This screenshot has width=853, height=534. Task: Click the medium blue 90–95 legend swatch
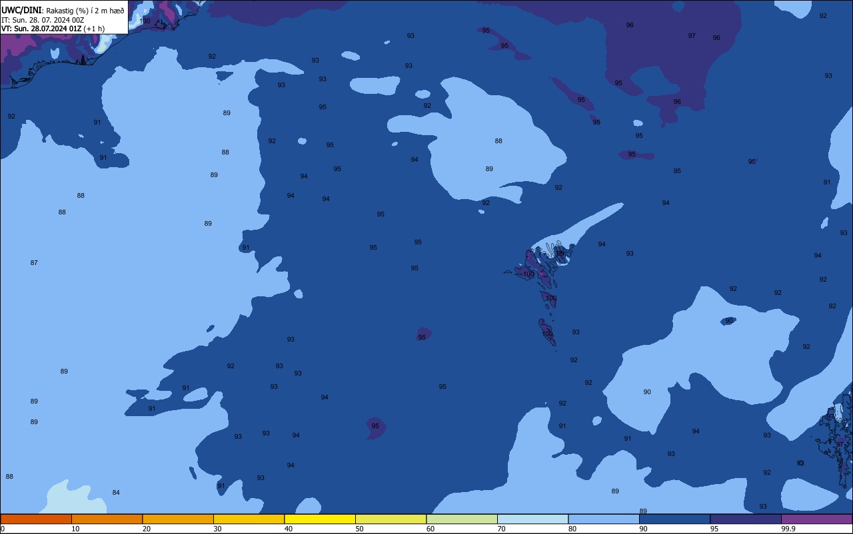(674, 519)
